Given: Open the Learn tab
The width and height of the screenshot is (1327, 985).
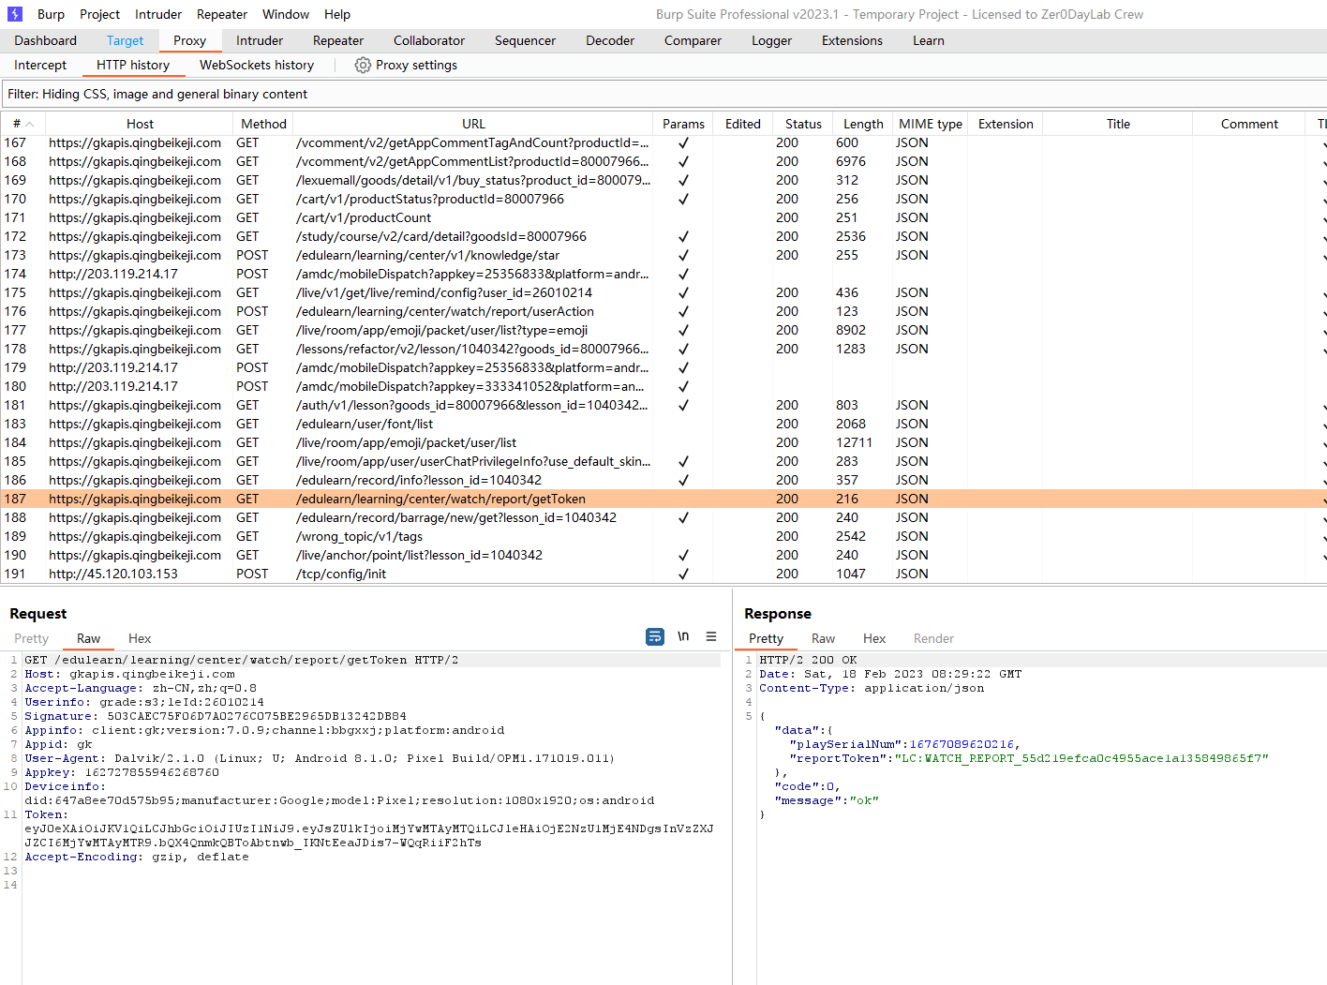Looking at the screenshot, I should click(929, 40).
